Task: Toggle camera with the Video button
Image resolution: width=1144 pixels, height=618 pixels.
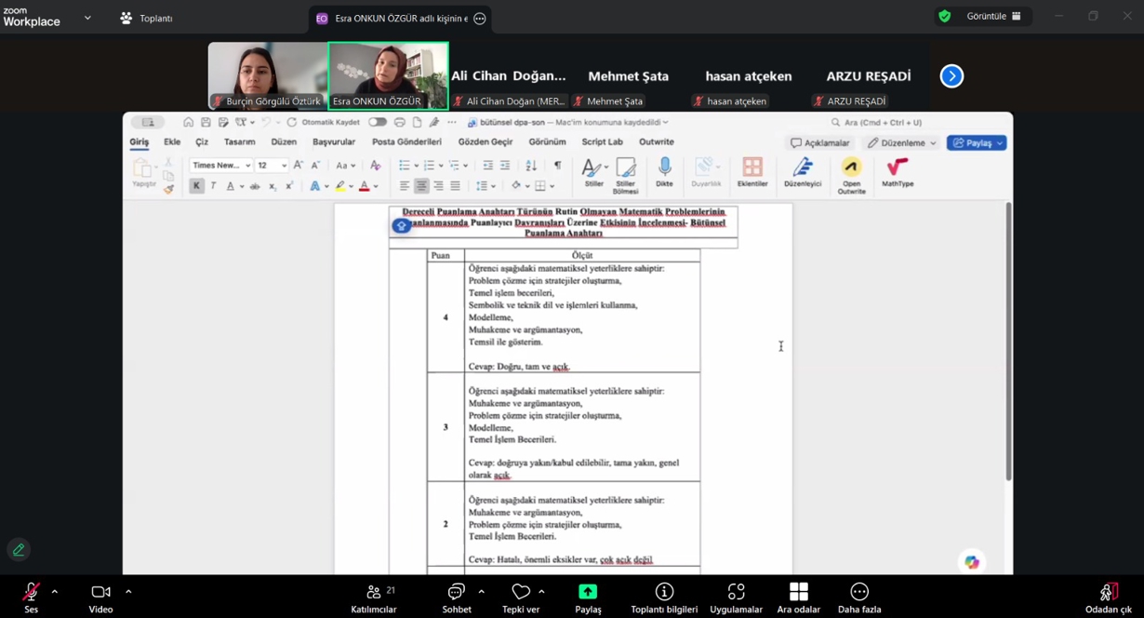Action: [100, 592]
